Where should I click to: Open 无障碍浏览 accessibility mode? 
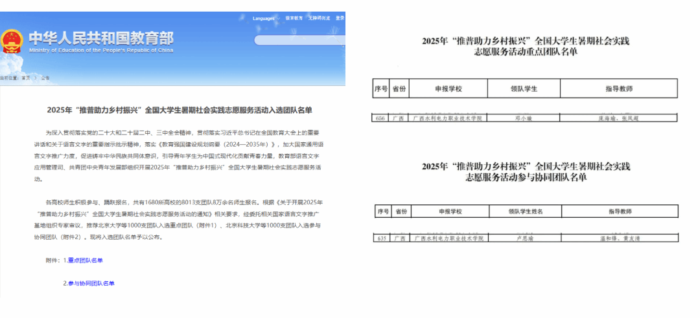pyautogui.click(x=319, y=18)
